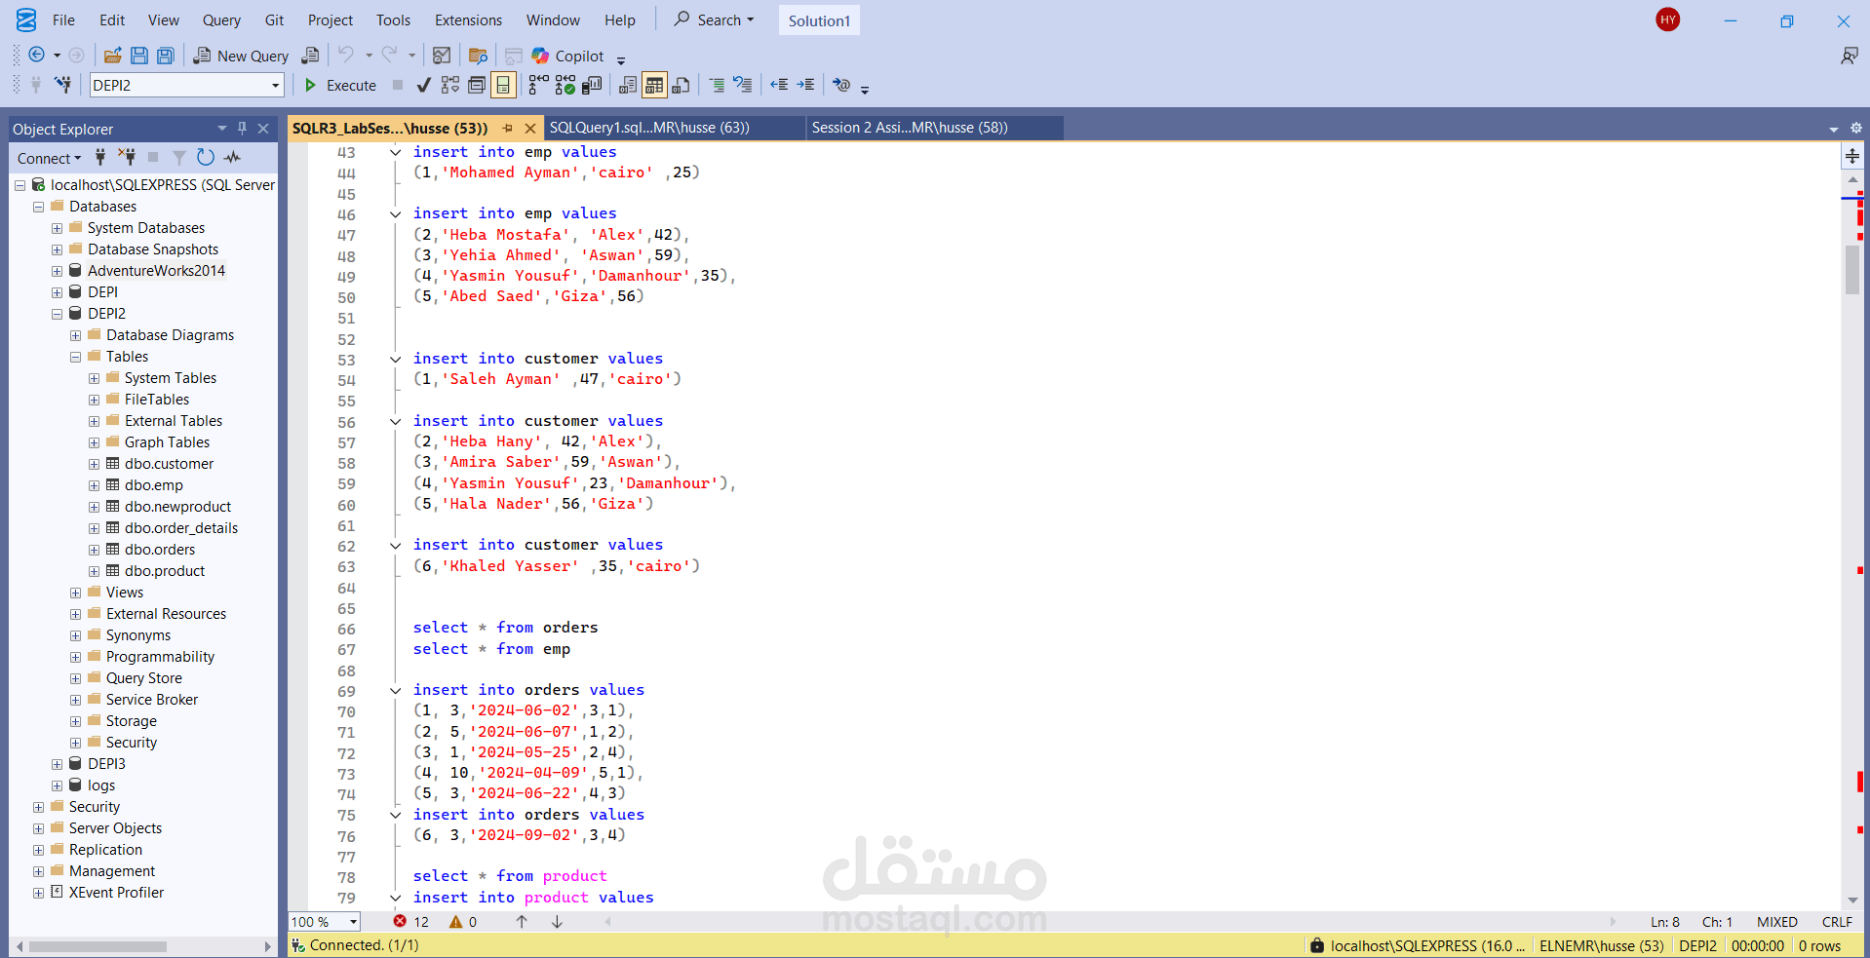Viewport: 1870px width, 958px height.
Task: Click the Comment Out Selected Lines icon
Action: tap(717, 85)
